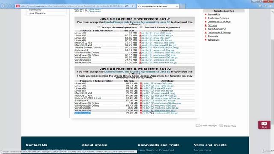
Task: Open Demos and Videos resource link
Action: [219, 21]
